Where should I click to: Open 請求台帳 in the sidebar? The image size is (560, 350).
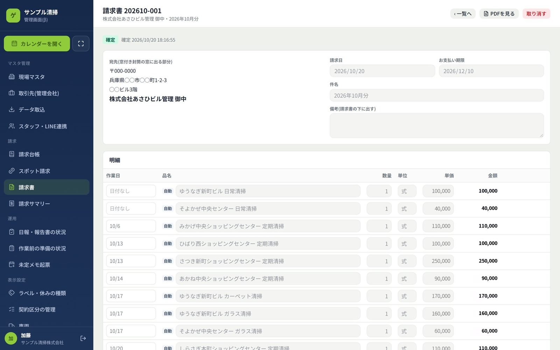(47, 154)
